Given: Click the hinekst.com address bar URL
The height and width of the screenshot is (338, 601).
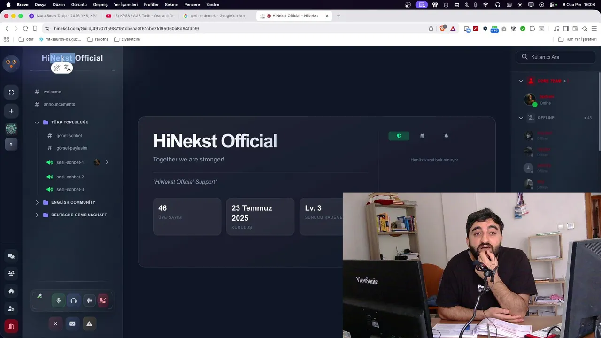Looking at the screenshot, I should click(x=126, y=29).
